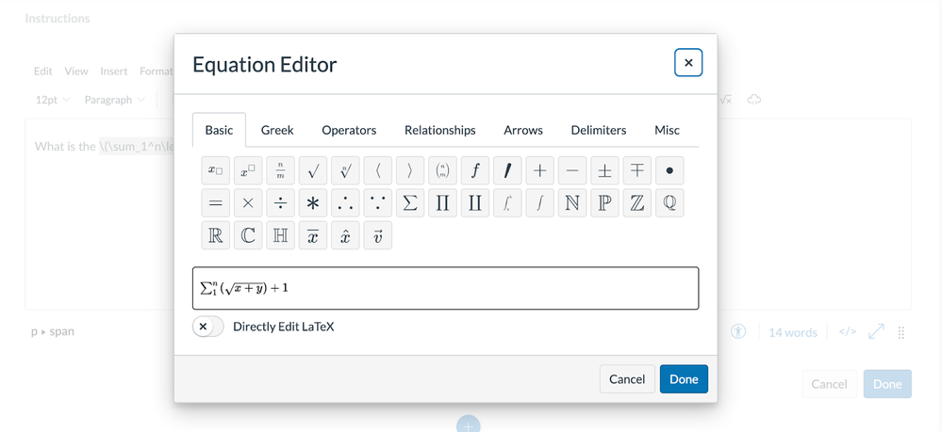Image resolution: width=942 pixels, height=432 pixels.
Task: Insert the real numbers ℝ symbol
Action: [x=216, y=235]
